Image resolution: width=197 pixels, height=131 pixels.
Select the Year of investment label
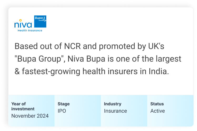coord(23,106)
